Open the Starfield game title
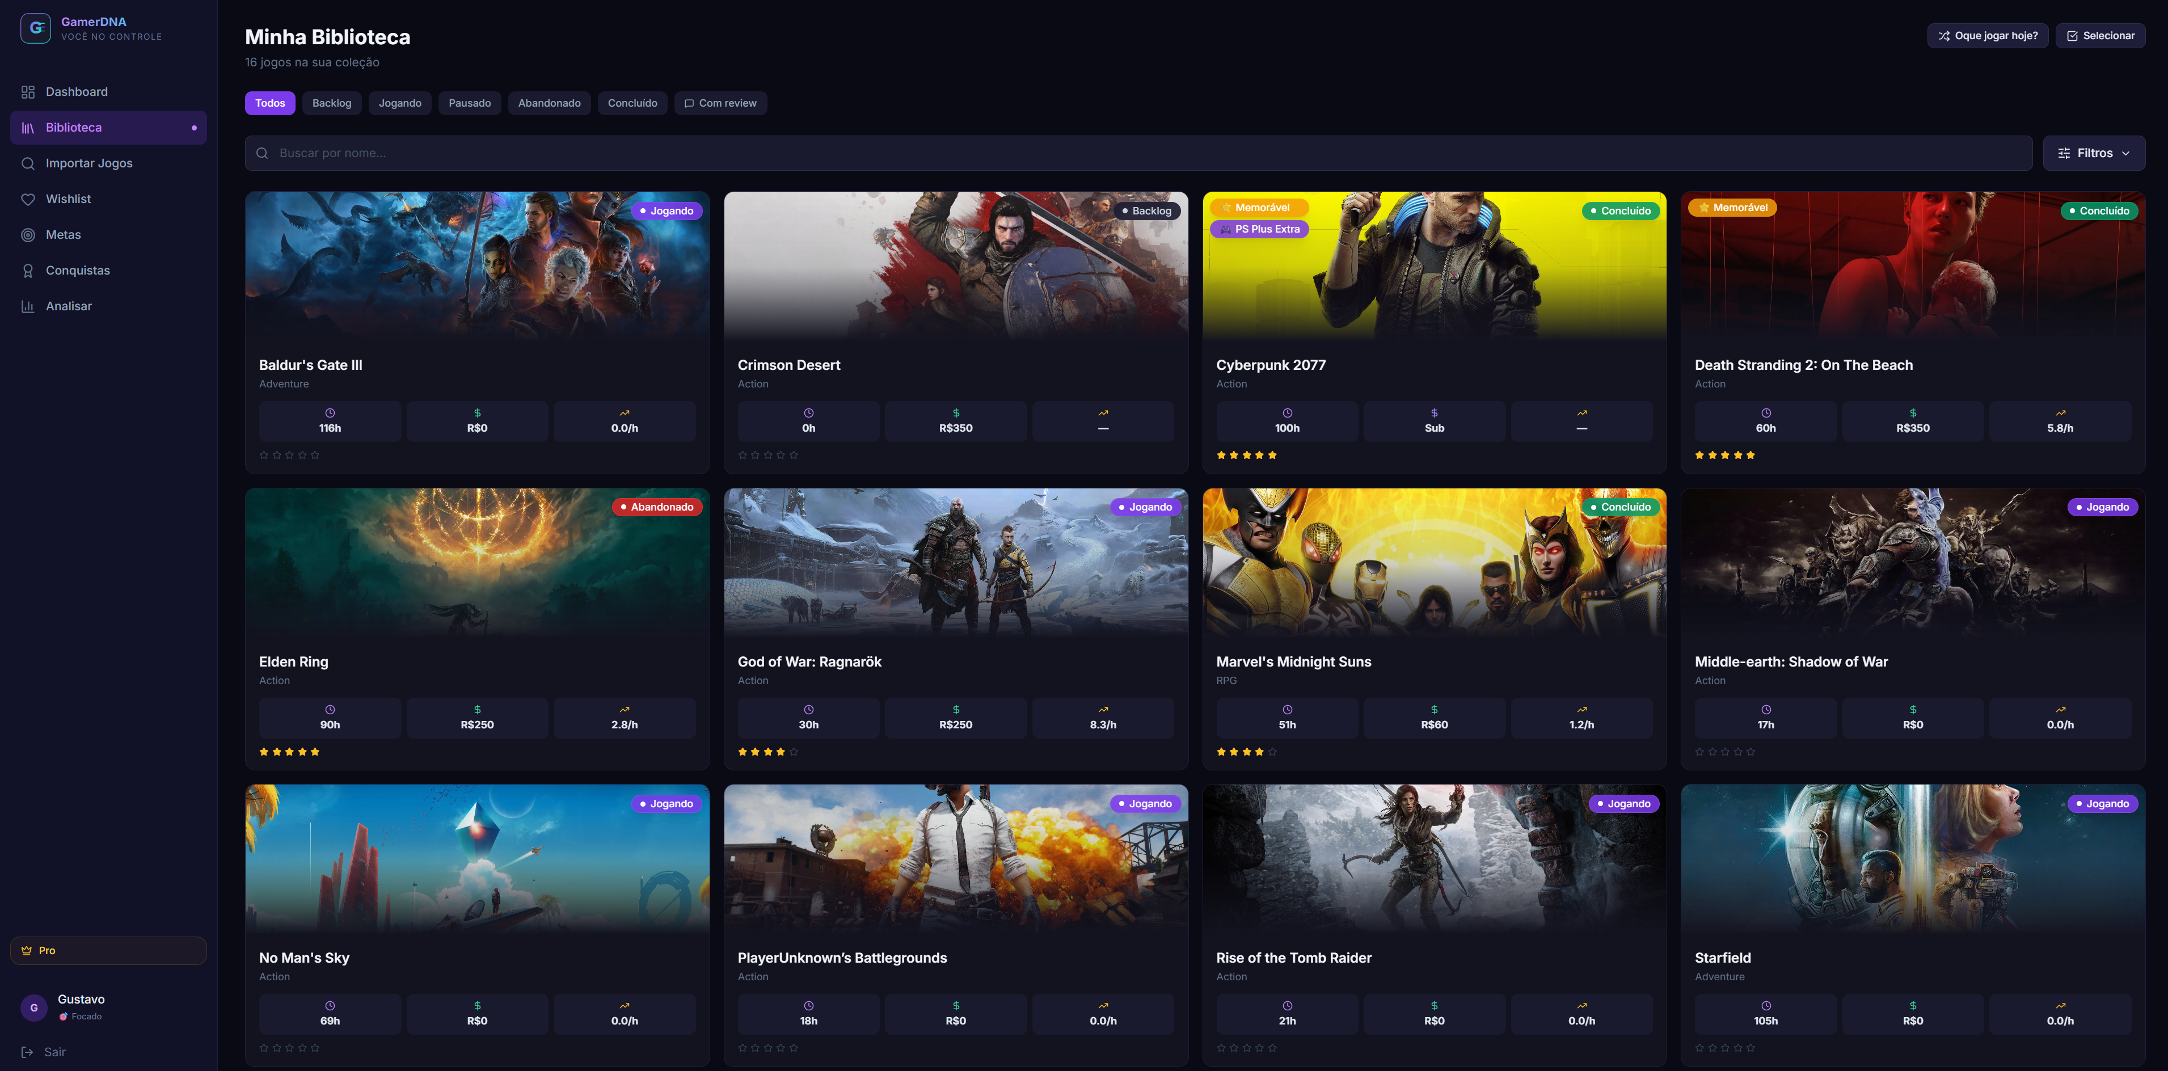The height and width of the screenshot is (1071, 2168). [1723, 958]
